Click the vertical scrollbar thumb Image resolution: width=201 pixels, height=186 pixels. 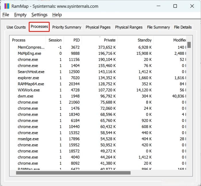pyautogui.click(x=189, y=45)
